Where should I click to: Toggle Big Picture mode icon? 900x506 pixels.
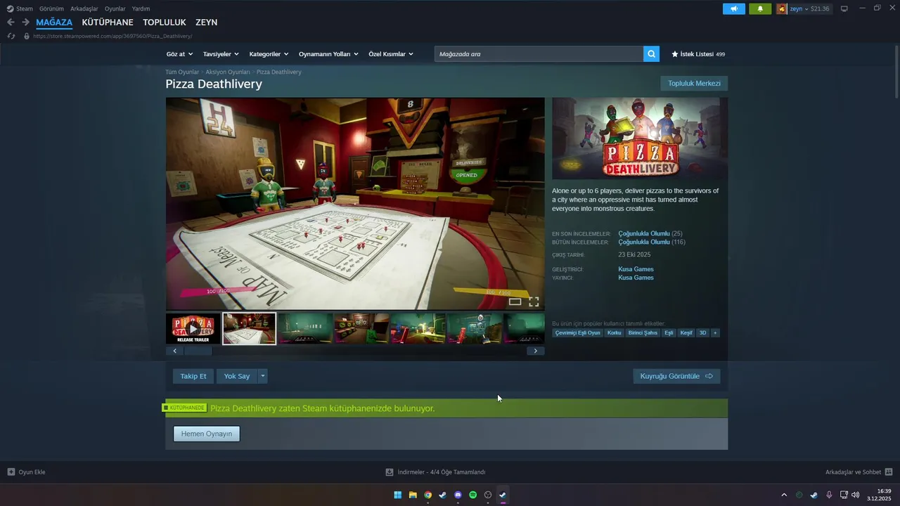(x=844, y=8)
